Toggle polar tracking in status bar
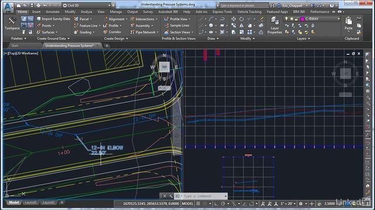 point(223,204)
